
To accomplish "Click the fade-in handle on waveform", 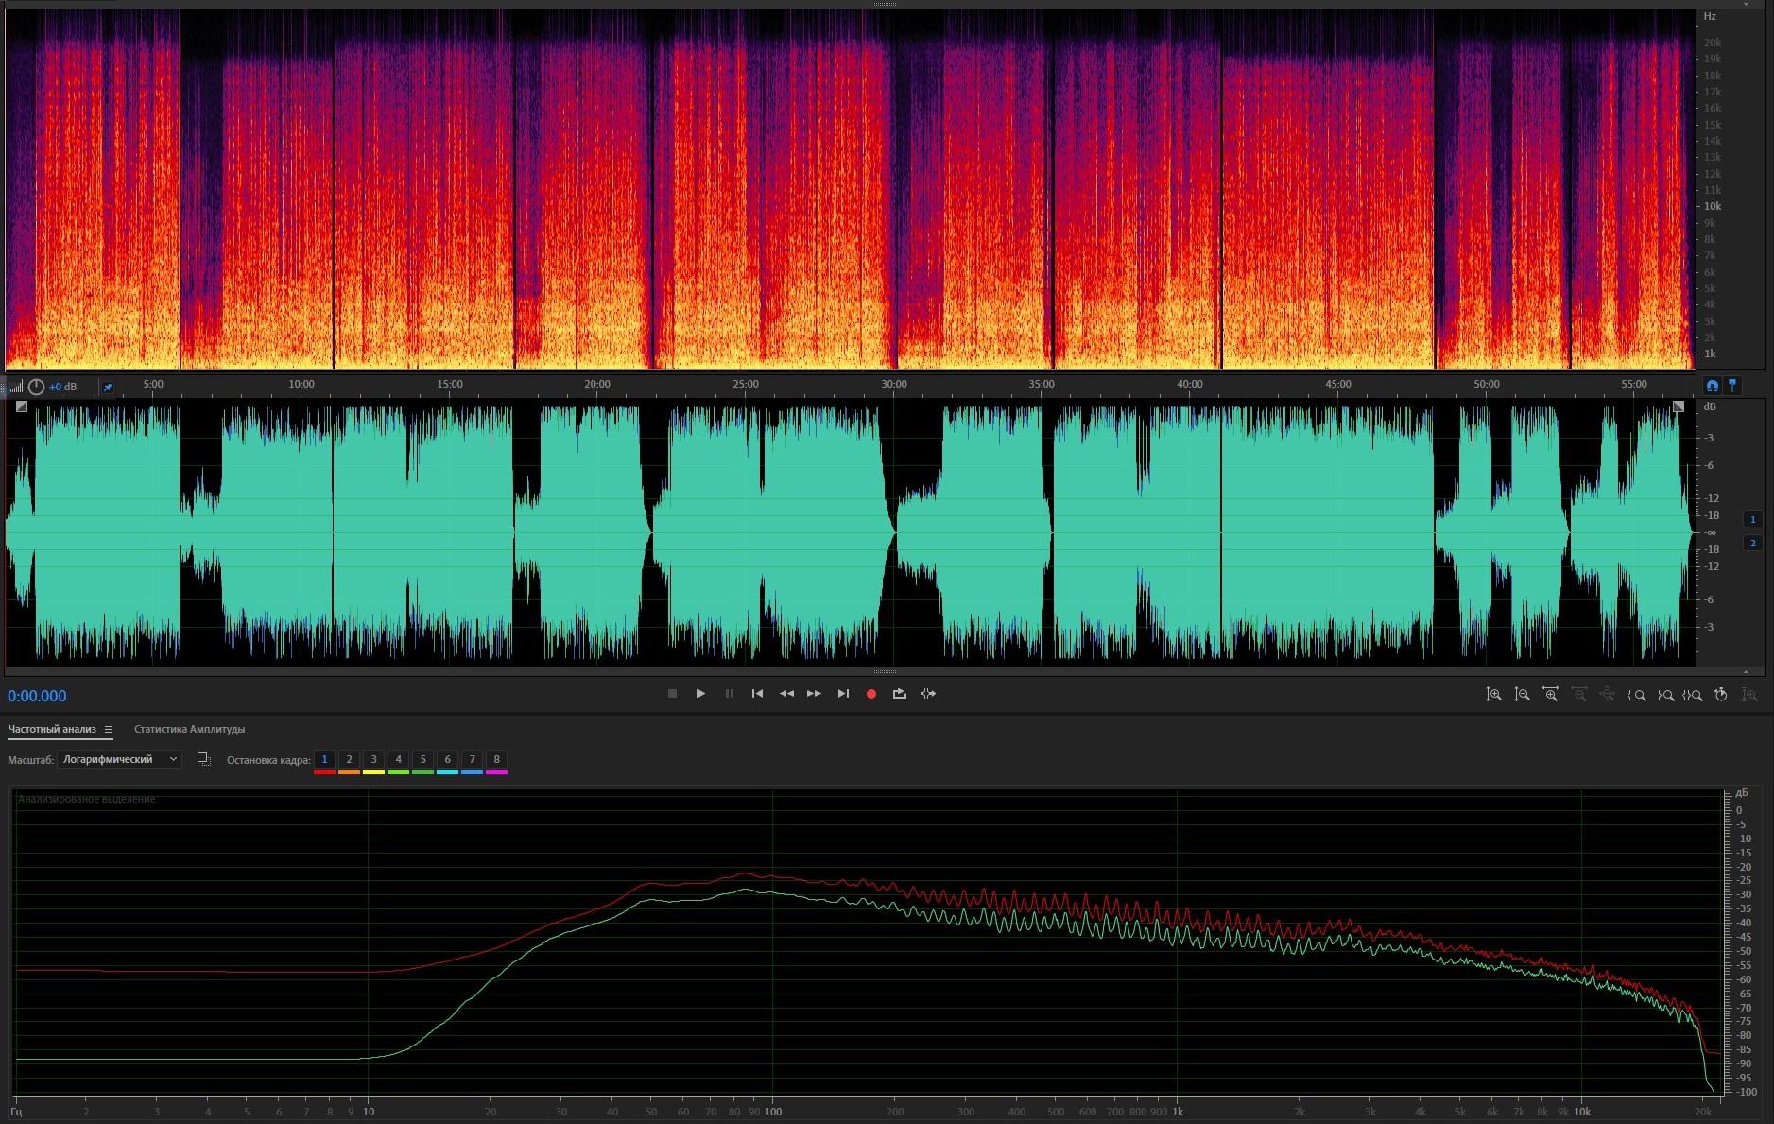I will [x=22, y=406].
